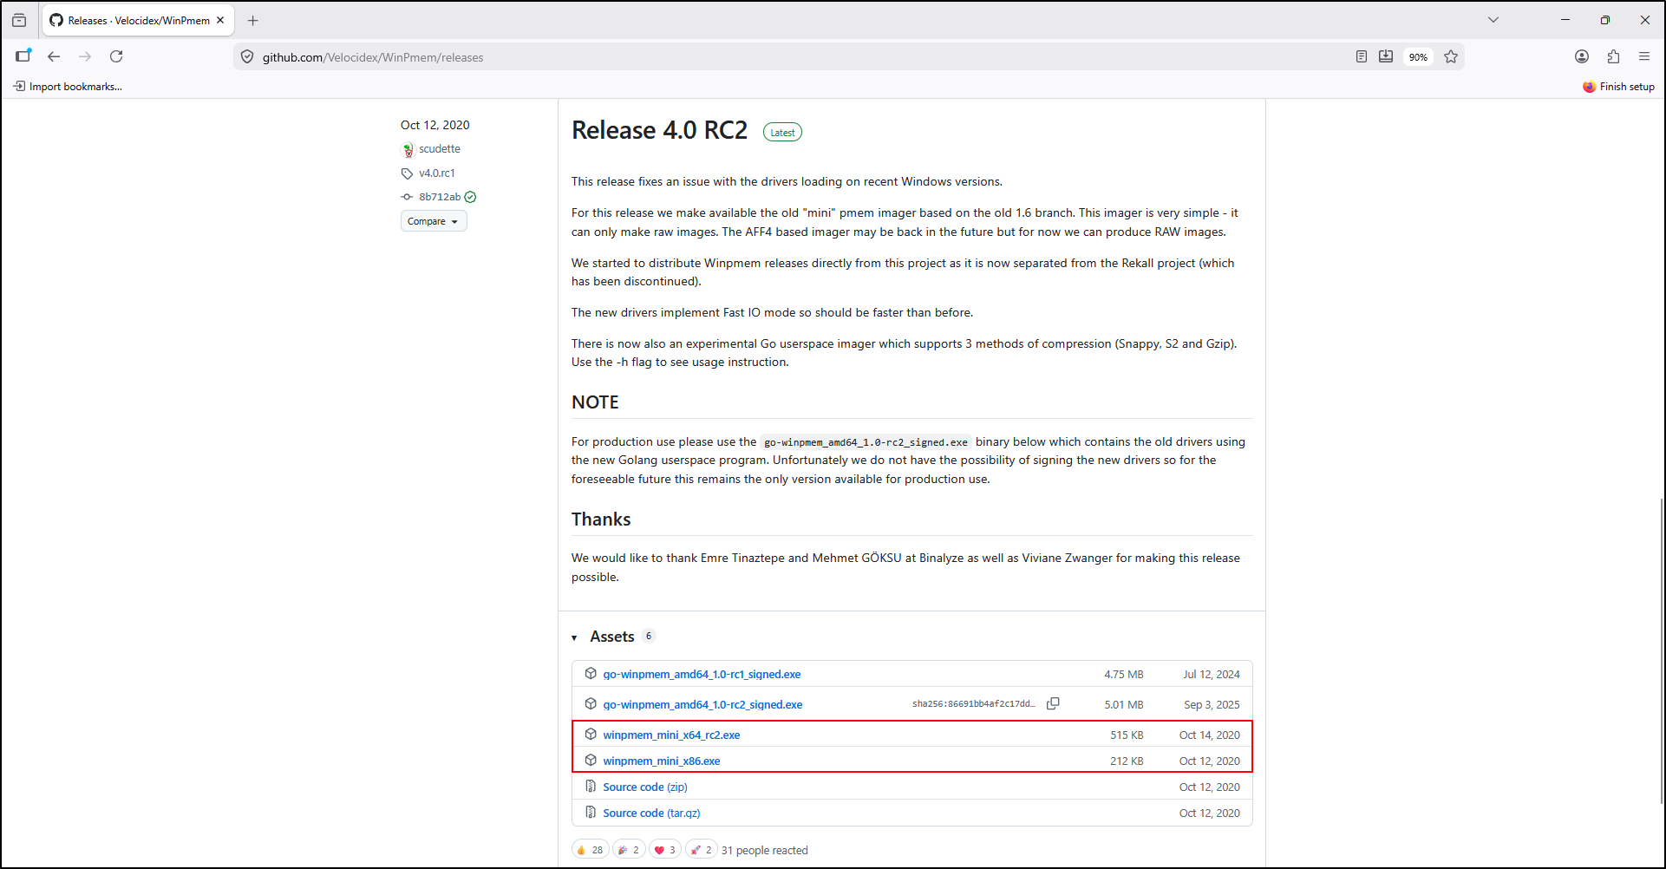Click Import bookmarks in the bookmarks bar

[x=68, y=87]
